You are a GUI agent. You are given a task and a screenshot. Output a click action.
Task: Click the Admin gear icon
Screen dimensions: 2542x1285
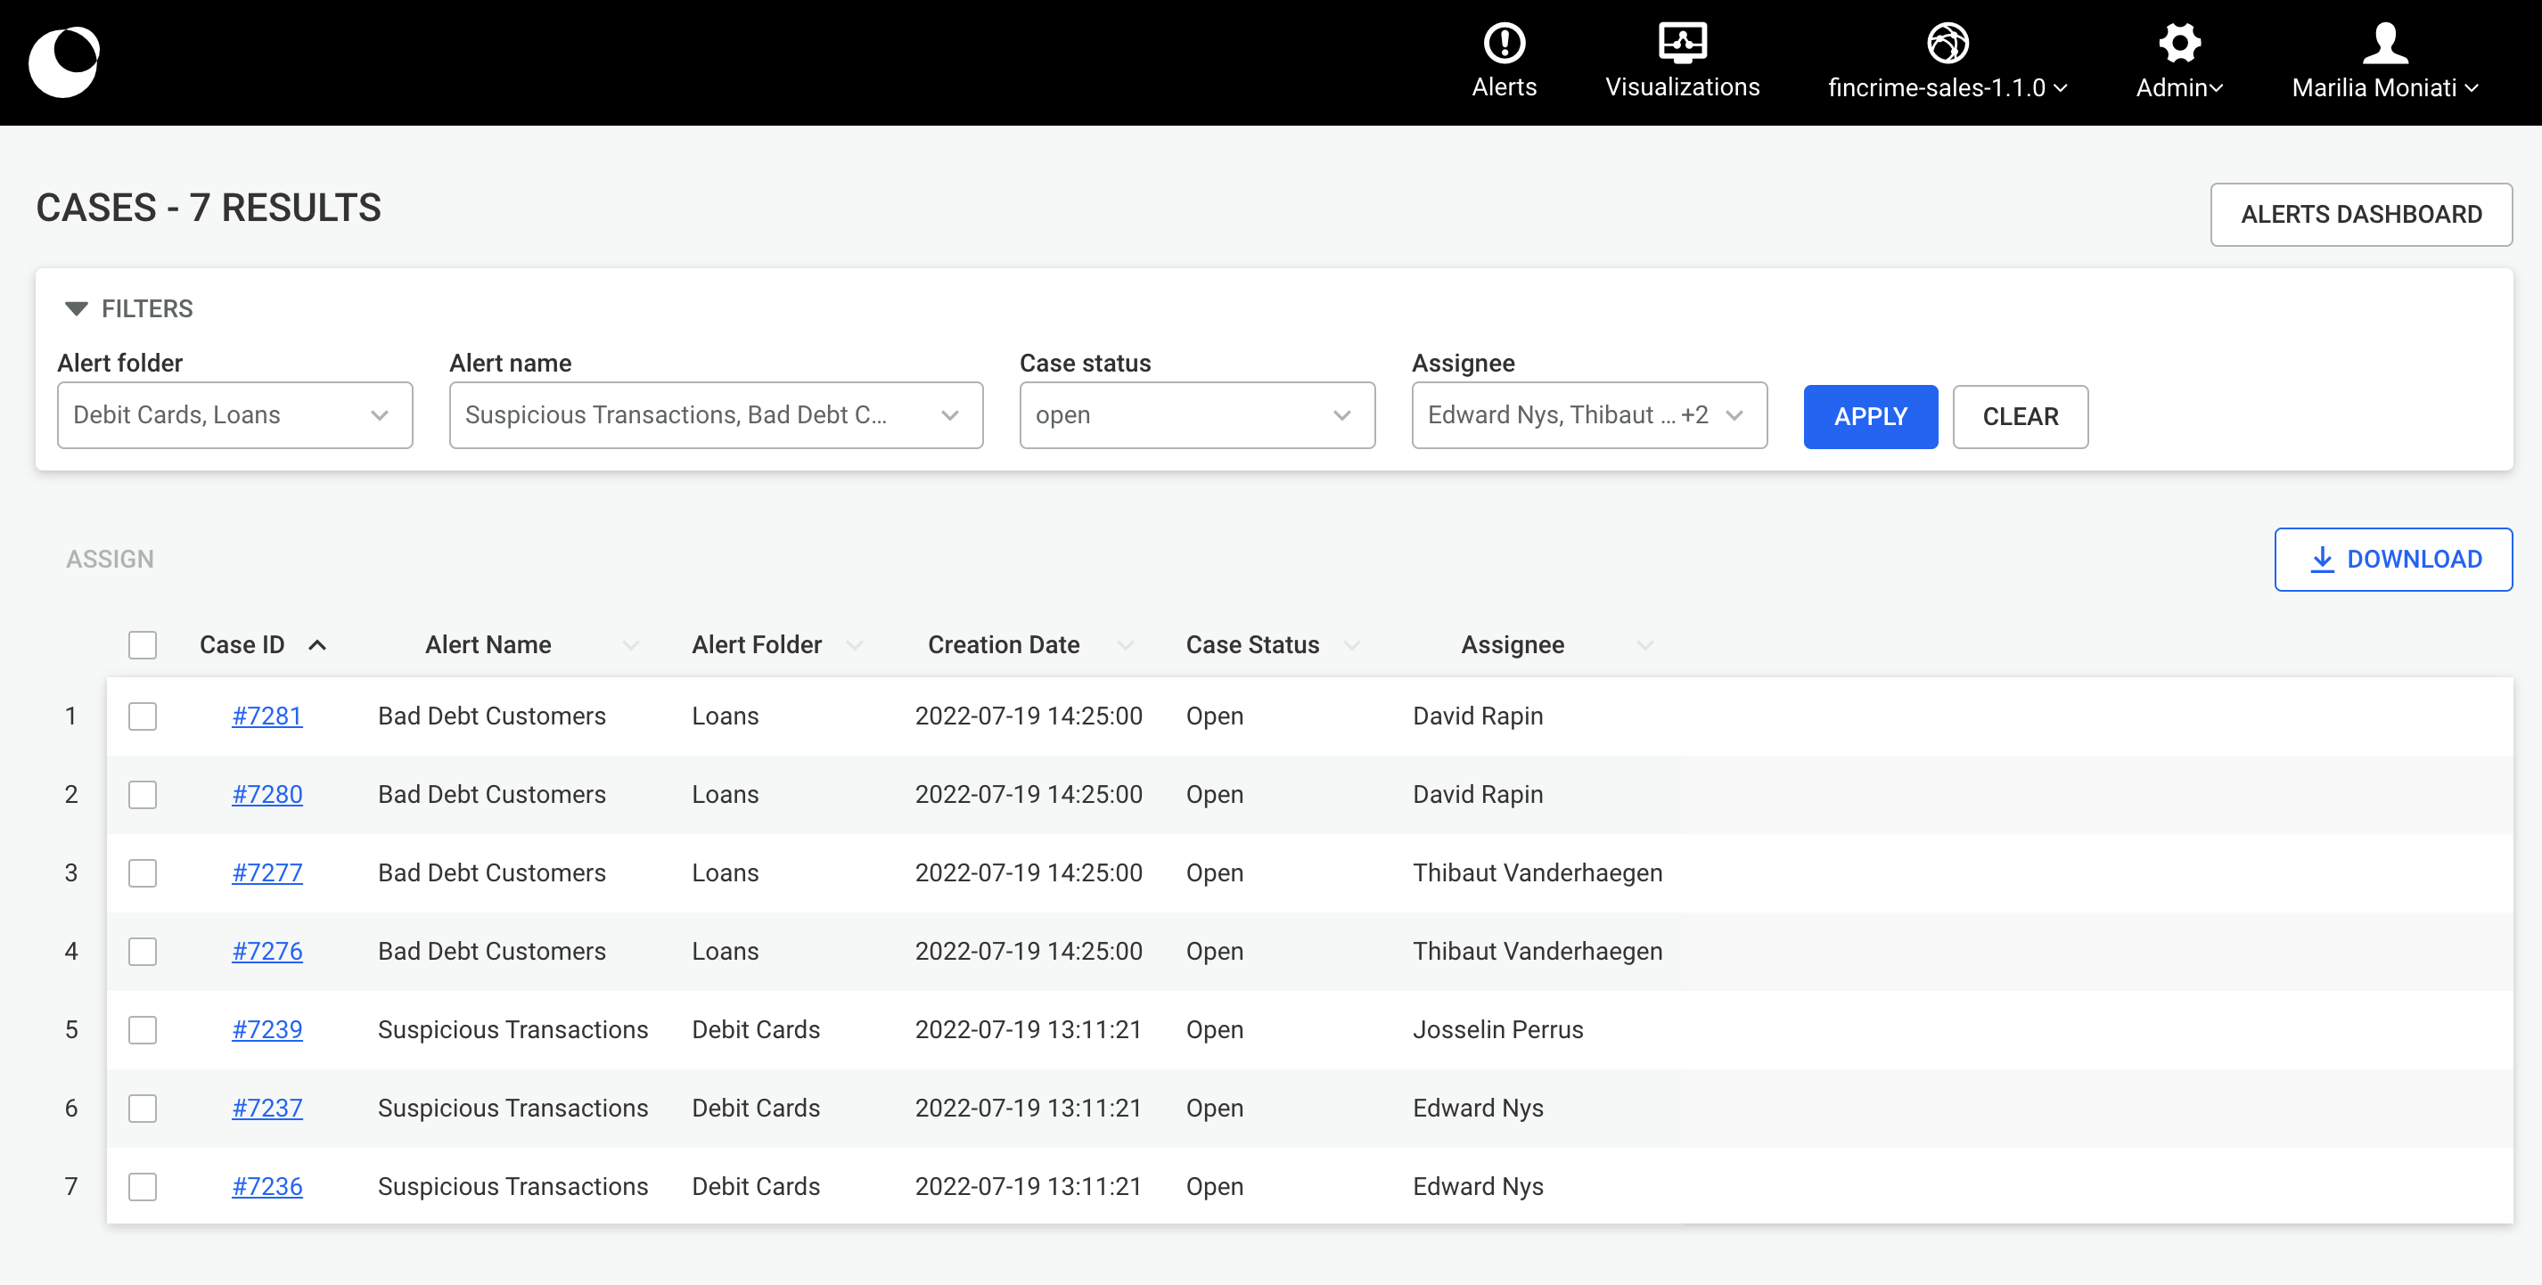pos(2179,44)
